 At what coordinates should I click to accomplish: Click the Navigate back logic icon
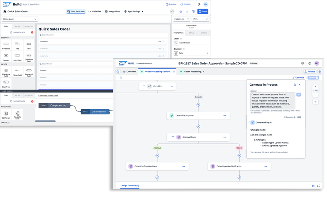pyautogui.click(x=17, y=113)
